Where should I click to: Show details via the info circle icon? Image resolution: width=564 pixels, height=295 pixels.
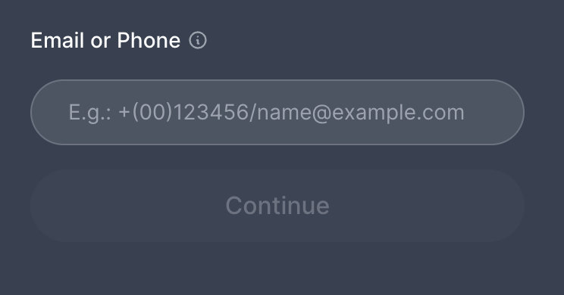pos(198,40)
